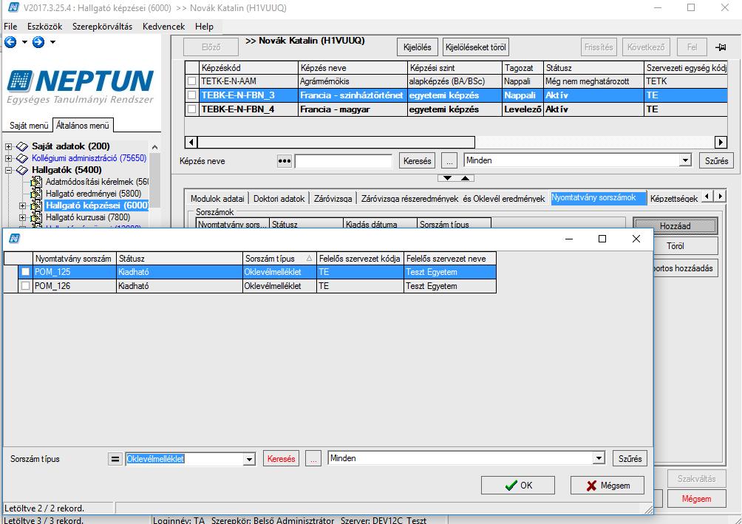The height and width of the screenshot is (524, 742).
Task: Open the forward arrow history dropdown
Action: (x=52, y=42)
